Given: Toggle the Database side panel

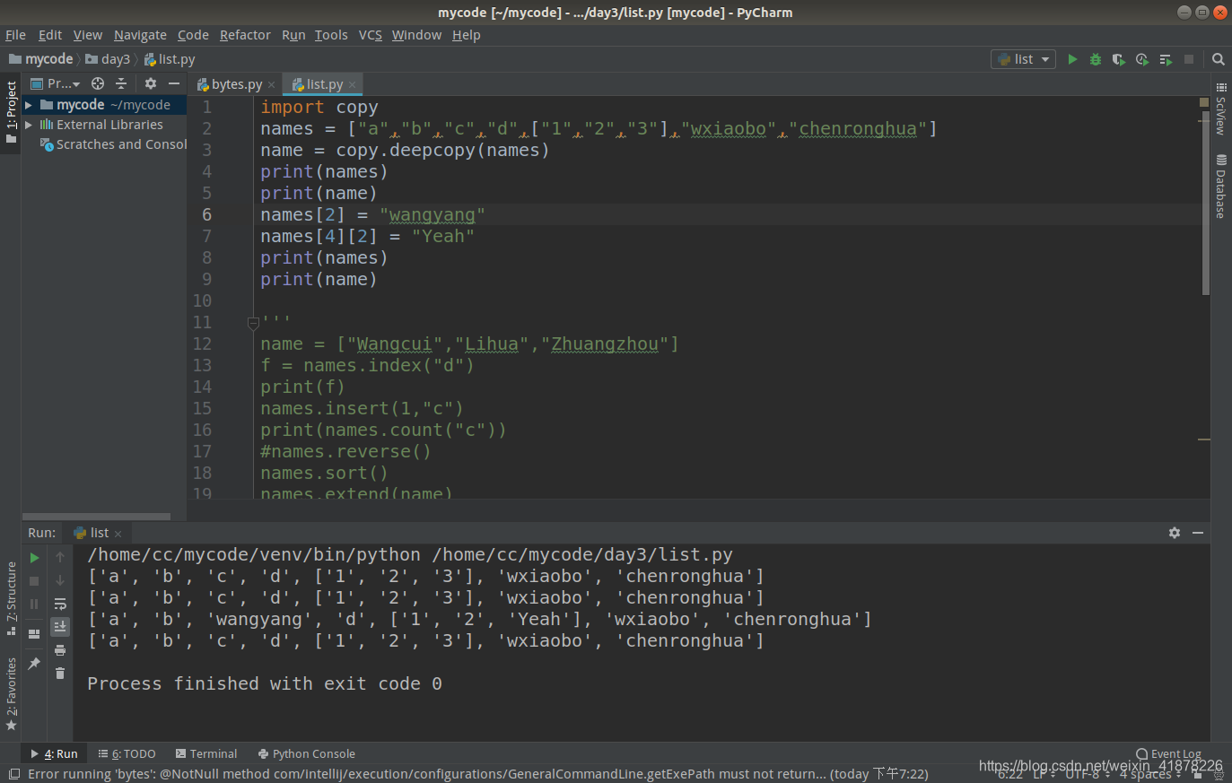Looking at the screenshot, I should click(x=1221, y=187).
